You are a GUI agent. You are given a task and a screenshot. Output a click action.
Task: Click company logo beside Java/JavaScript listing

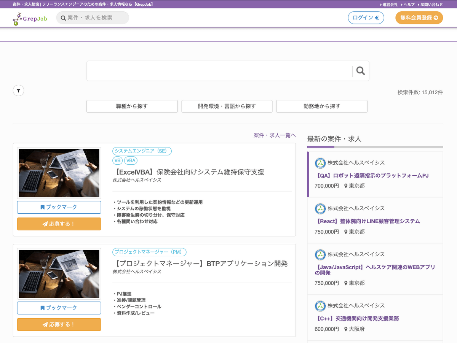pyautogui.click(x=320, y=254)
